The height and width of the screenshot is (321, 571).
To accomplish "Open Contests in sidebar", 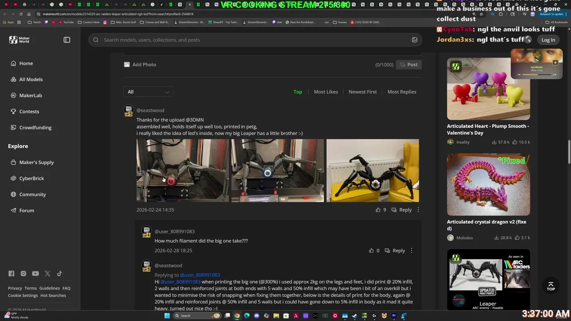I will [x=29, y=111].
